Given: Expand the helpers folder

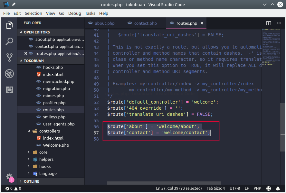Looking at the screenshot, I should [x=29, y=160].
